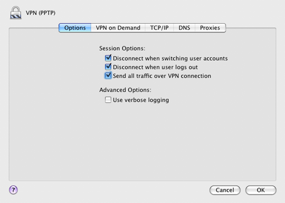285x203 pixels.
Task: Dismiss the dialog with the Cancel button
Action: [225, 190]
